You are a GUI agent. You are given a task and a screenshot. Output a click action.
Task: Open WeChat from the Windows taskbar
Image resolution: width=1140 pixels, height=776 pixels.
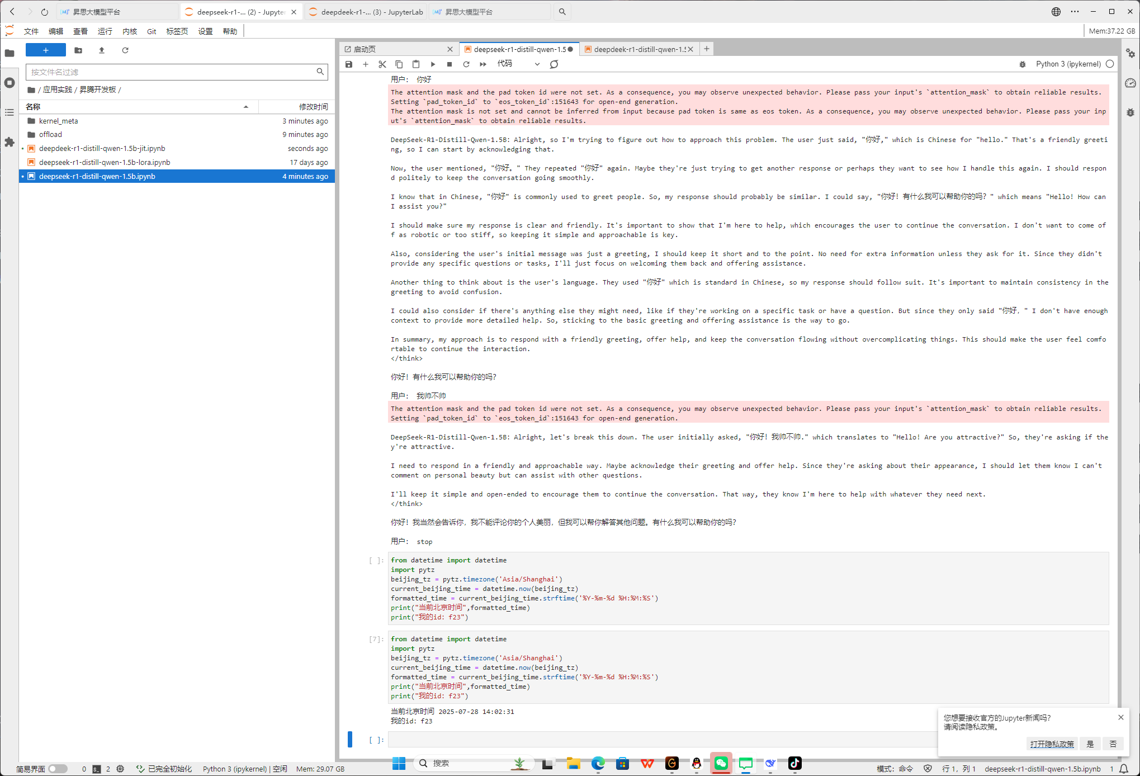pos(721,763)
